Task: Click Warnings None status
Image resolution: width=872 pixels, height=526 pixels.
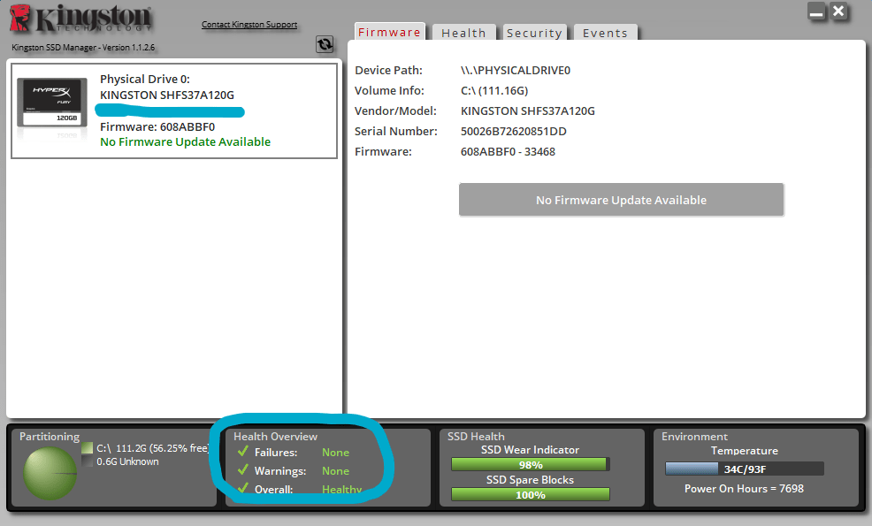Action: (335, 471)
